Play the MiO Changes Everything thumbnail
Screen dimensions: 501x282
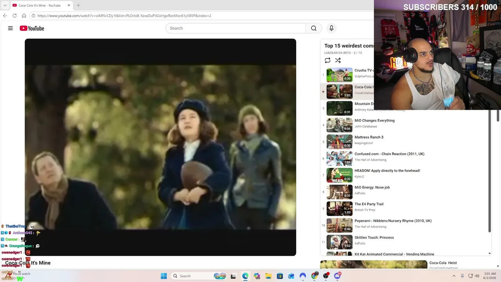click(339, 125)
